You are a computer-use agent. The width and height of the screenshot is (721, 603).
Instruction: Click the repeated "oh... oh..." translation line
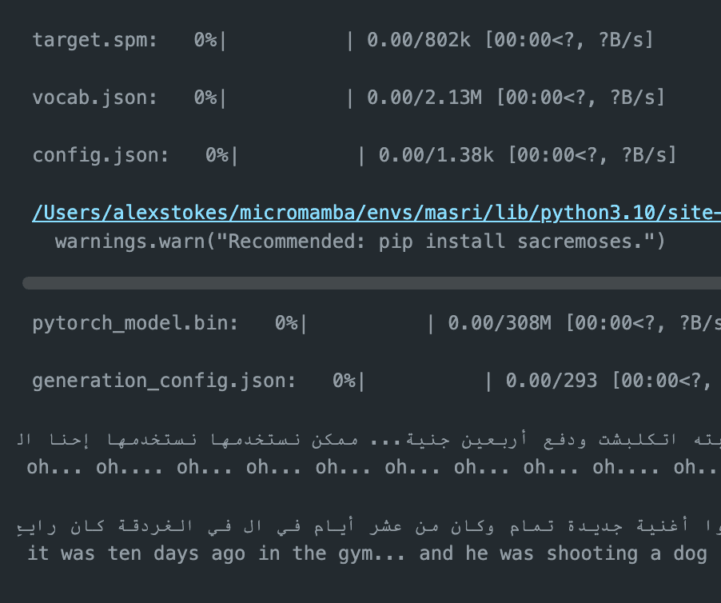368,467
